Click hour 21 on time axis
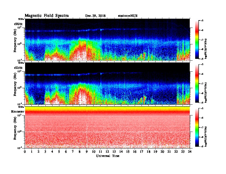Screen dimensions: 226x174 point(169,152)
